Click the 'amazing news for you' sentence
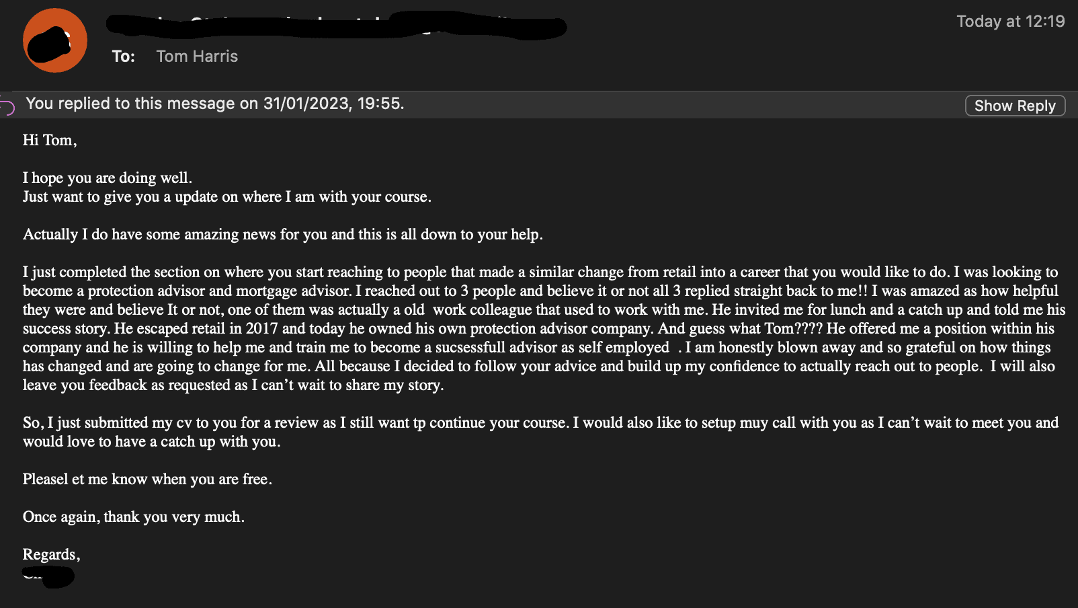 coord(283,234)
